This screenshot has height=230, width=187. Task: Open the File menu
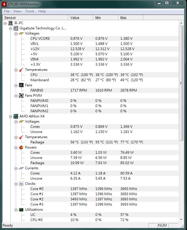(x=7, y=11)
